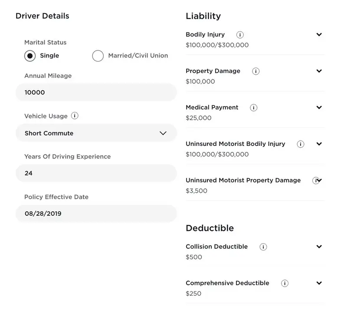Screen dimensions: 347x310
Task: Click the Comprehensive Deductible info icon
Action: coord(285,283)
